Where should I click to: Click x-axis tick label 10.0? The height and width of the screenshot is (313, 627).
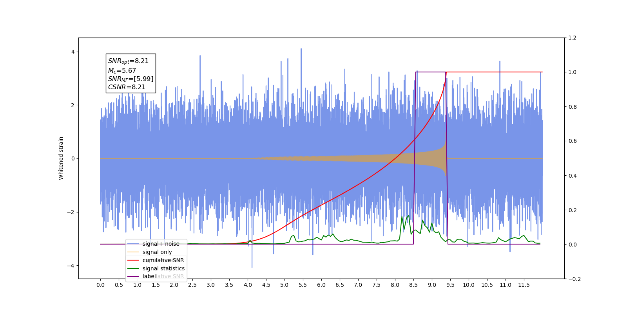point(469,285)
